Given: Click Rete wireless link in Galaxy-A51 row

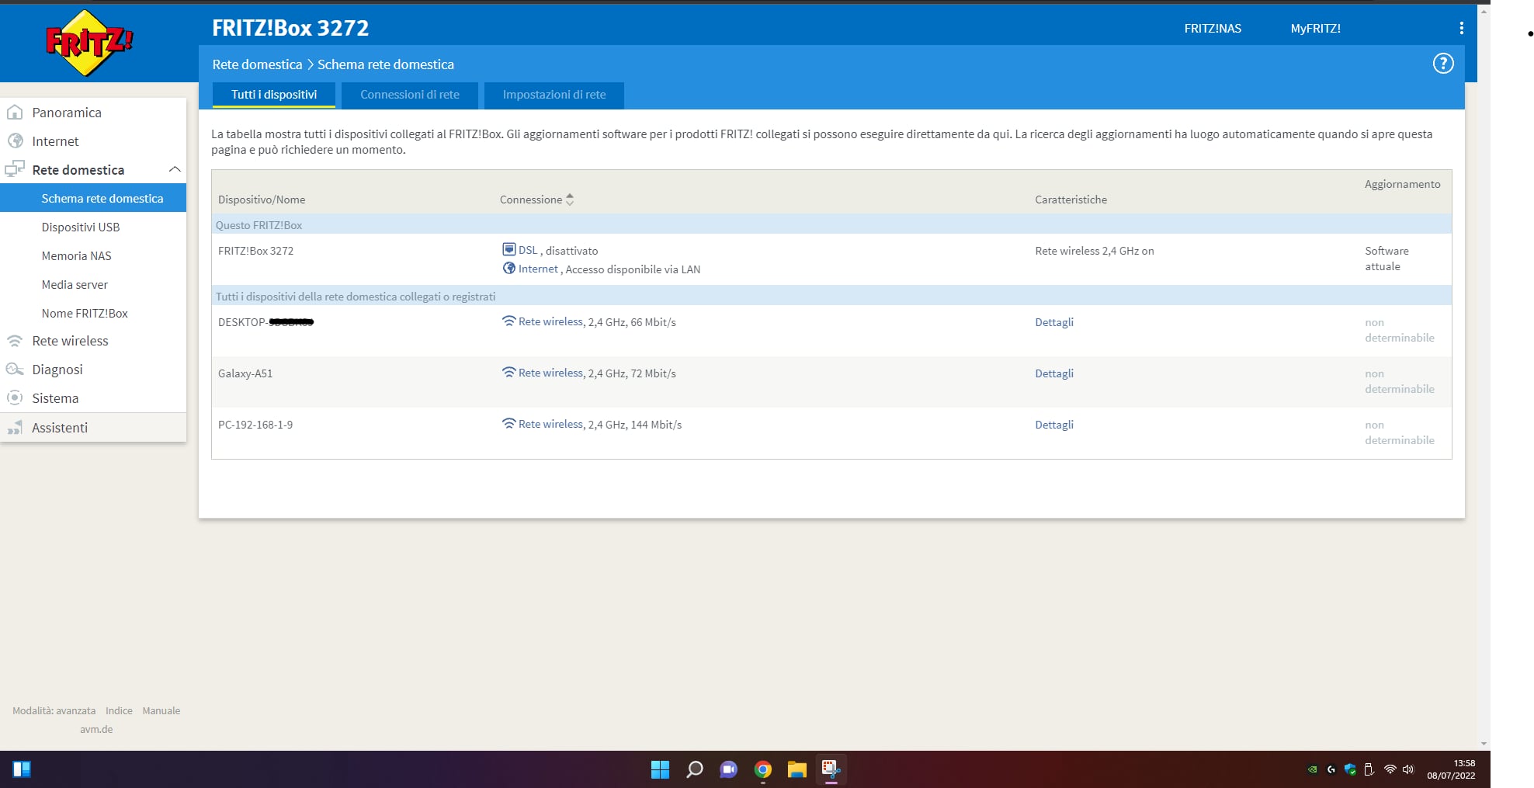Looking at the screenshot, I should (x=550, y=373).
